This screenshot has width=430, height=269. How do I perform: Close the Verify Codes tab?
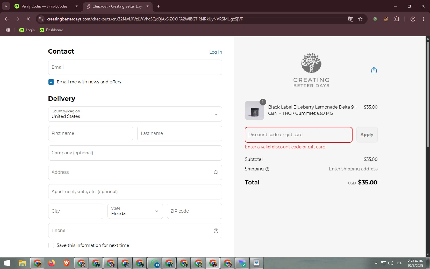[x=77, y=6]
